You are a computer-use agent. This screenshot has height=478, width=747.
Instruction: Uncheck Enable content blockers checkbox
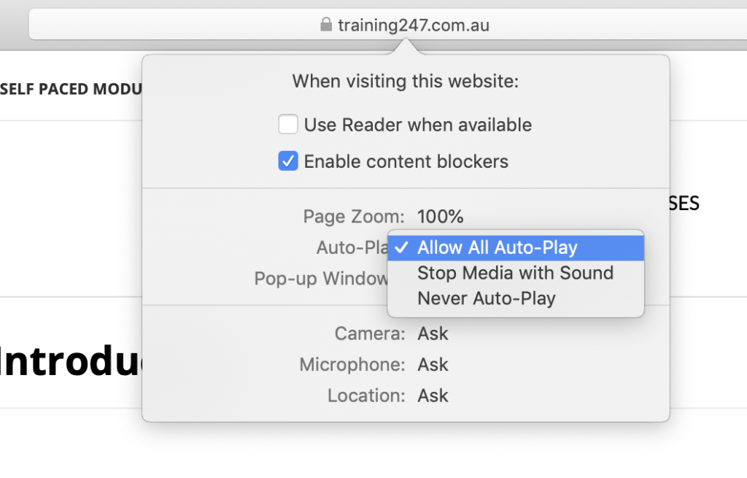pyautogui.click(x=288, y=161)
